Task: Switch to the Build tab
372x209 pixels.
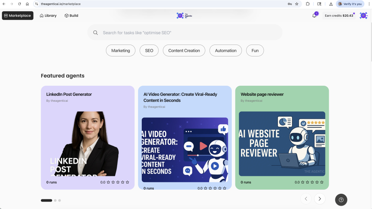Action: tap(71, 16)
